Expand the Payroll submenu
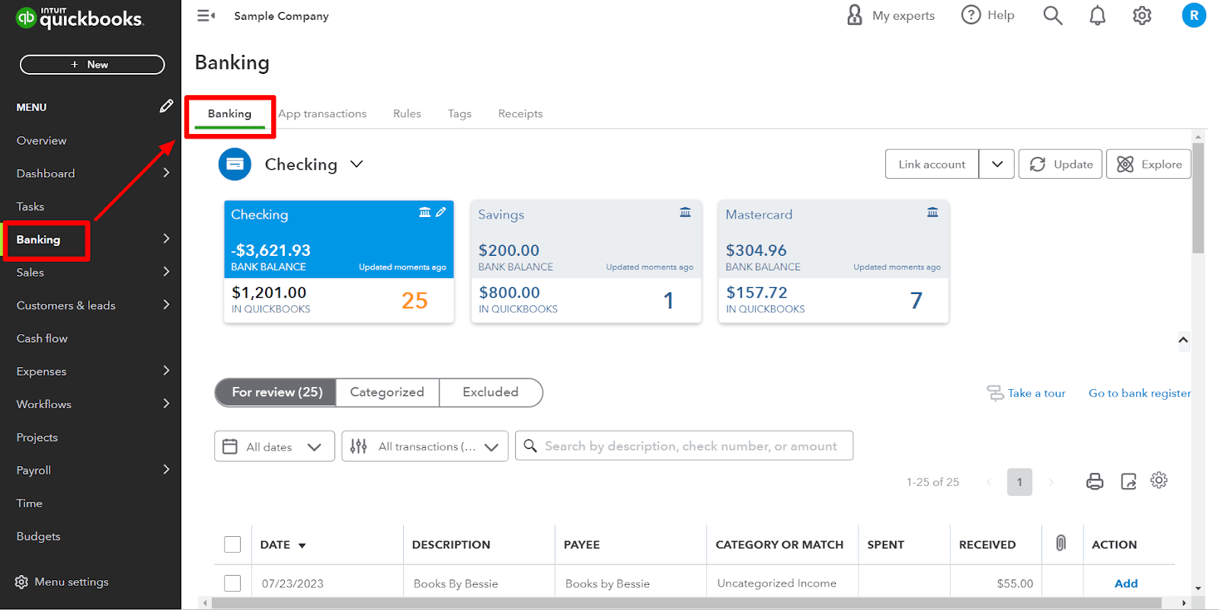The height and width of the screenshot is (610, 1219). 166,470
